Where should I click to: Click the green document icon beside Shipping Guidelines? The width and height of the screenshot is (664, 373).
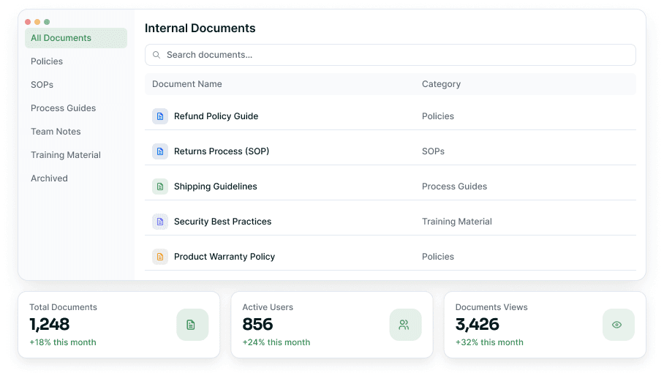(160, 186)
